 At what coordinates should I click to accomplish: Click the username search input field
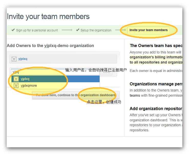coord(55,72)
